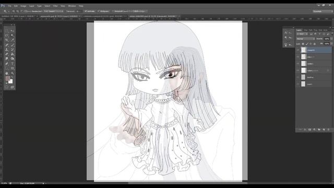Choose Add to selection mode
The image size is (334, 188).
point(17,11)
